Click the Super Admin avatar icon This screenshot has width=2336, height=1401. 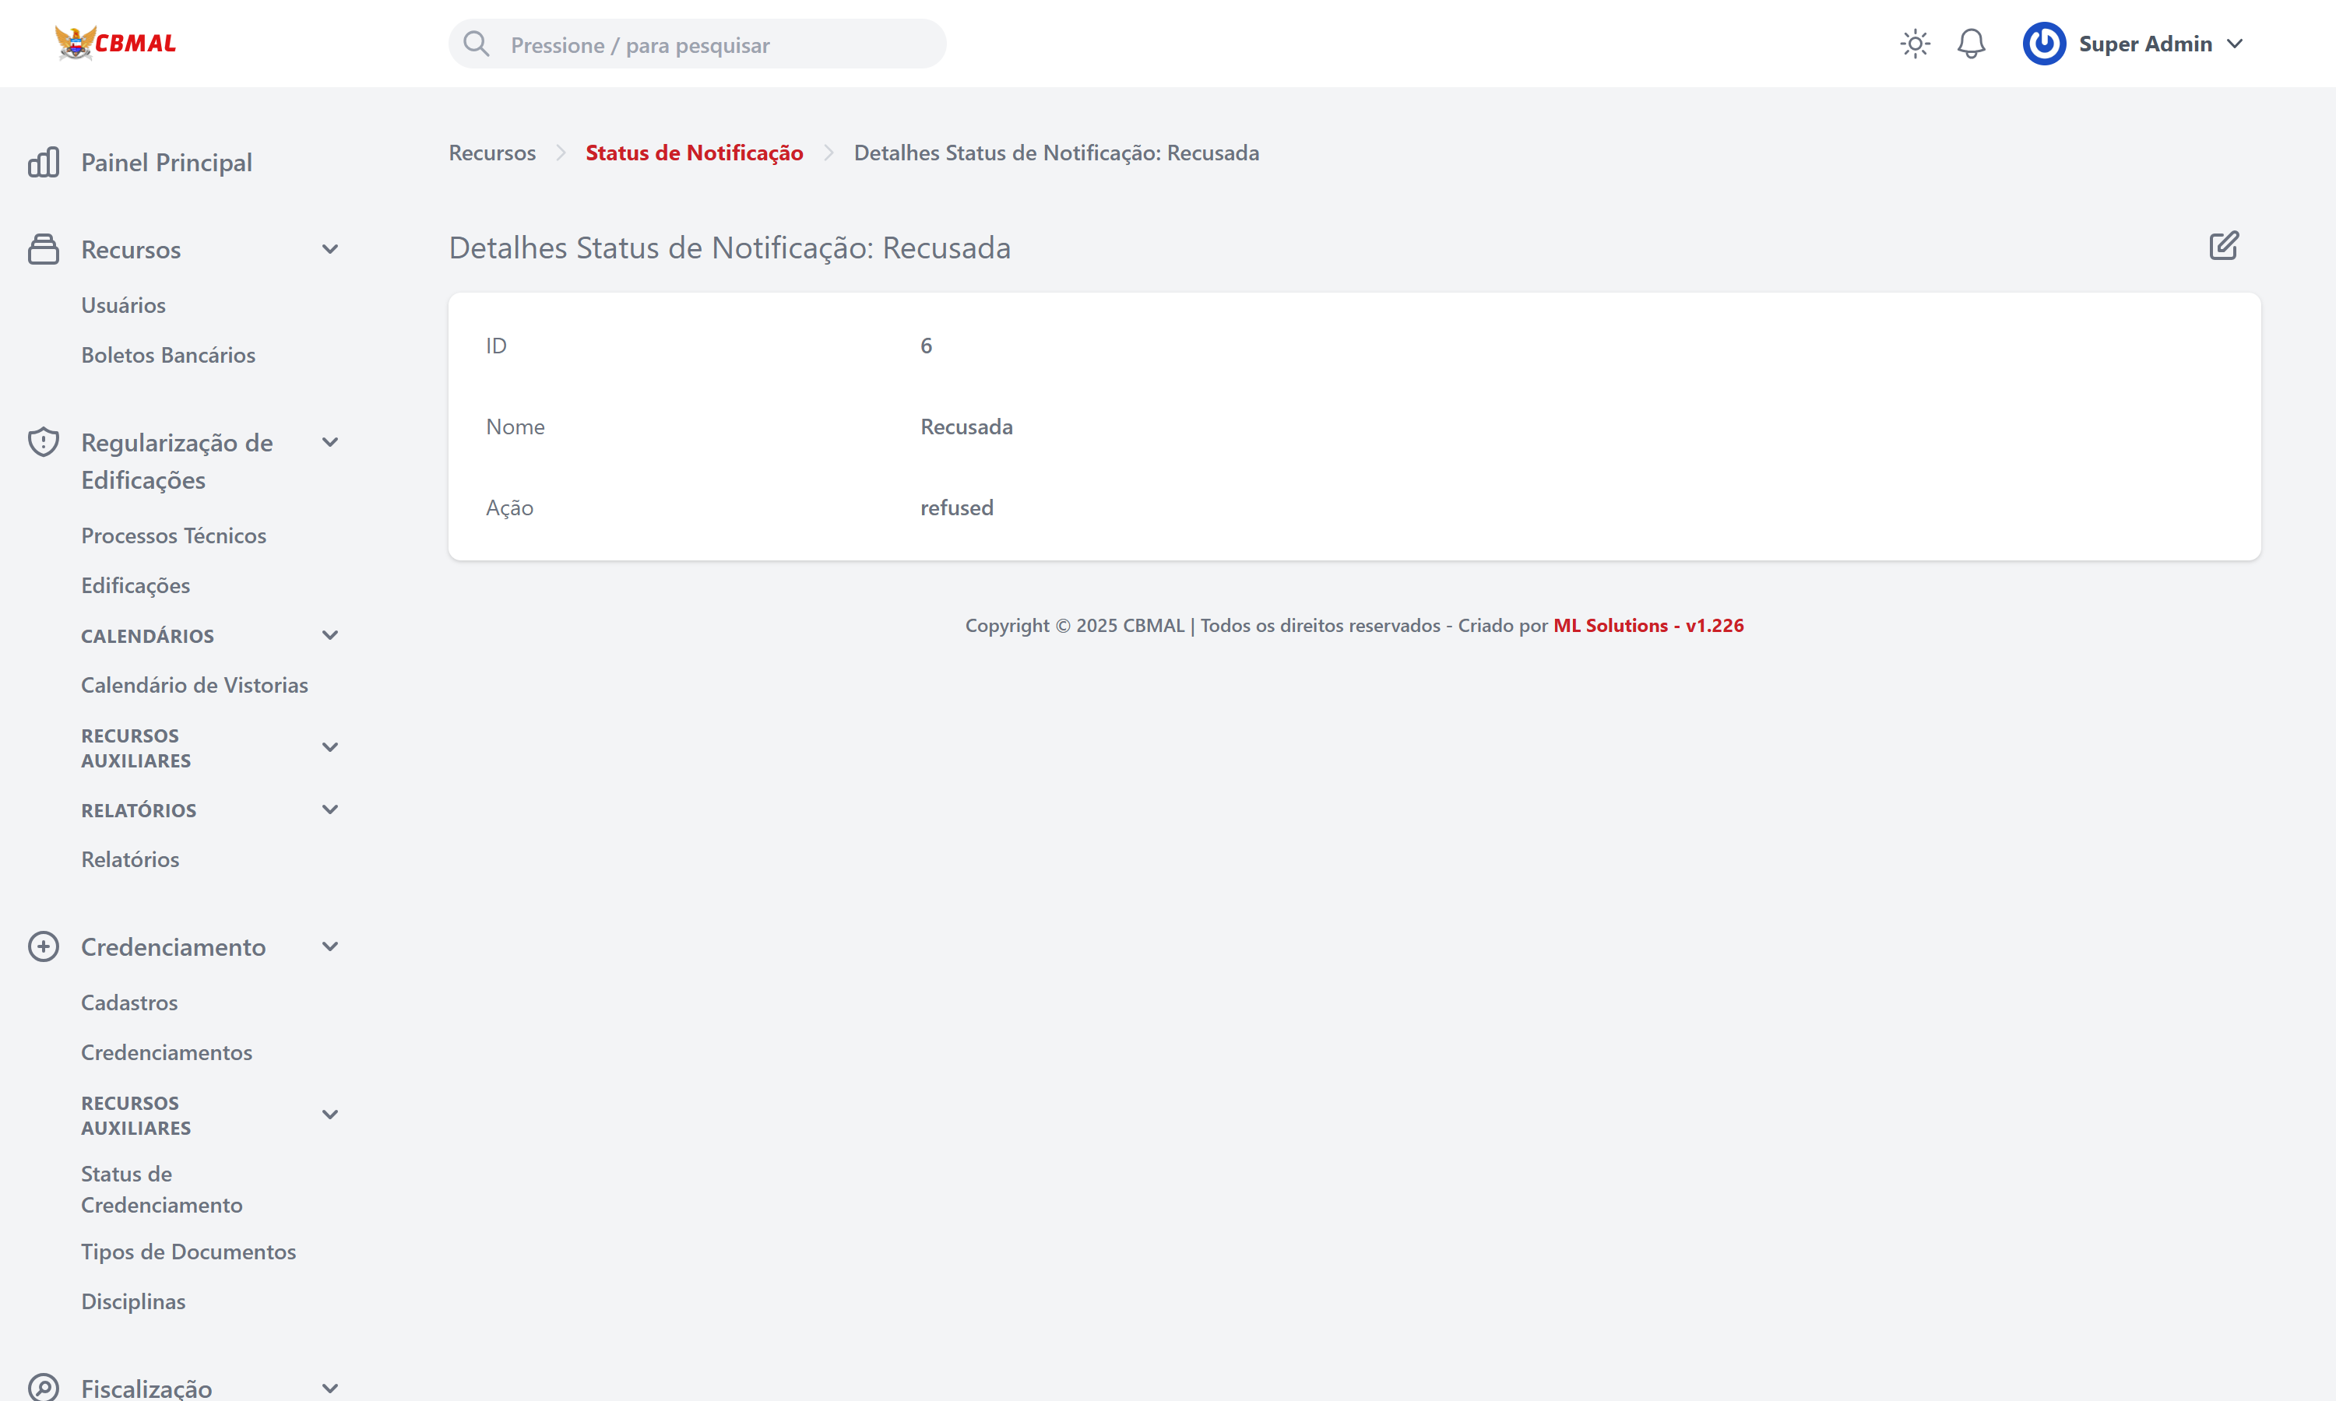click(x=2044, y=44)
